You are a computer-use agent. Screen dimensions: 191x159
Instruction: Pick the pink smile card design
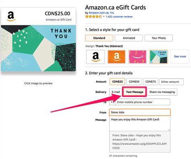coord(137,57)
